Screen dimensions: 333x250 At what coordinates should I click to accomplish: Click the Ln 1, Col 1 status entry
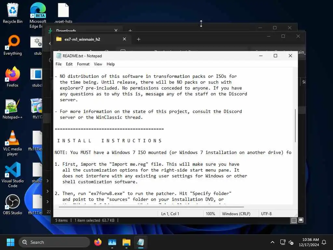pos(170,214)
